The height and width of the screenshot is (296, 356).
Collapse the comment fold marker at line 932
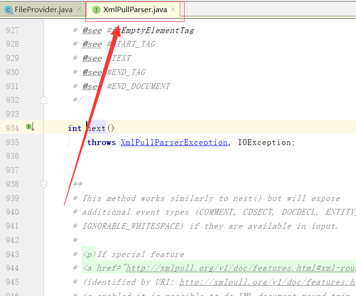tap(44, 100)
